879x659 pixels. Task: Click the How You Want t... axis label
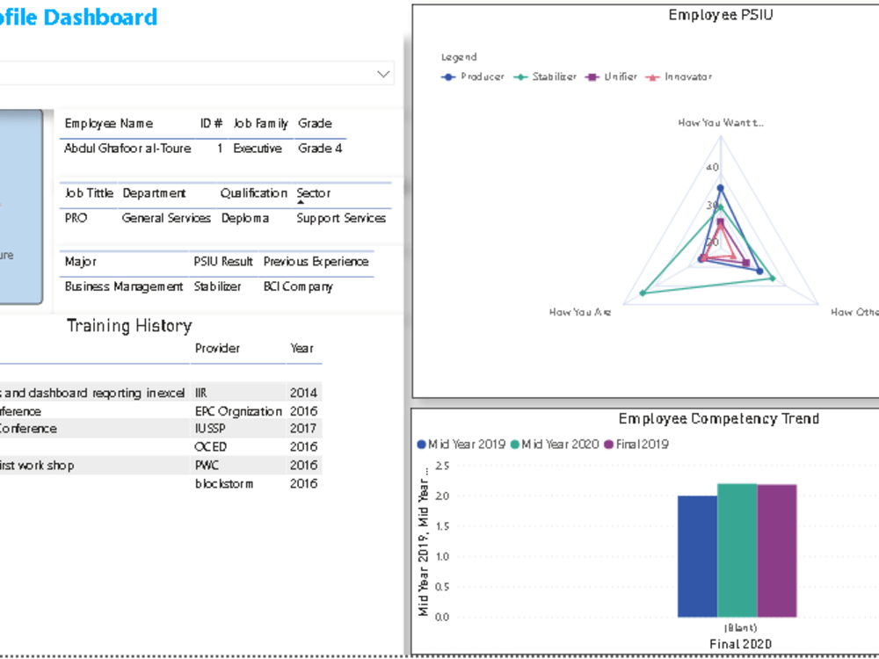coord(721,123)
